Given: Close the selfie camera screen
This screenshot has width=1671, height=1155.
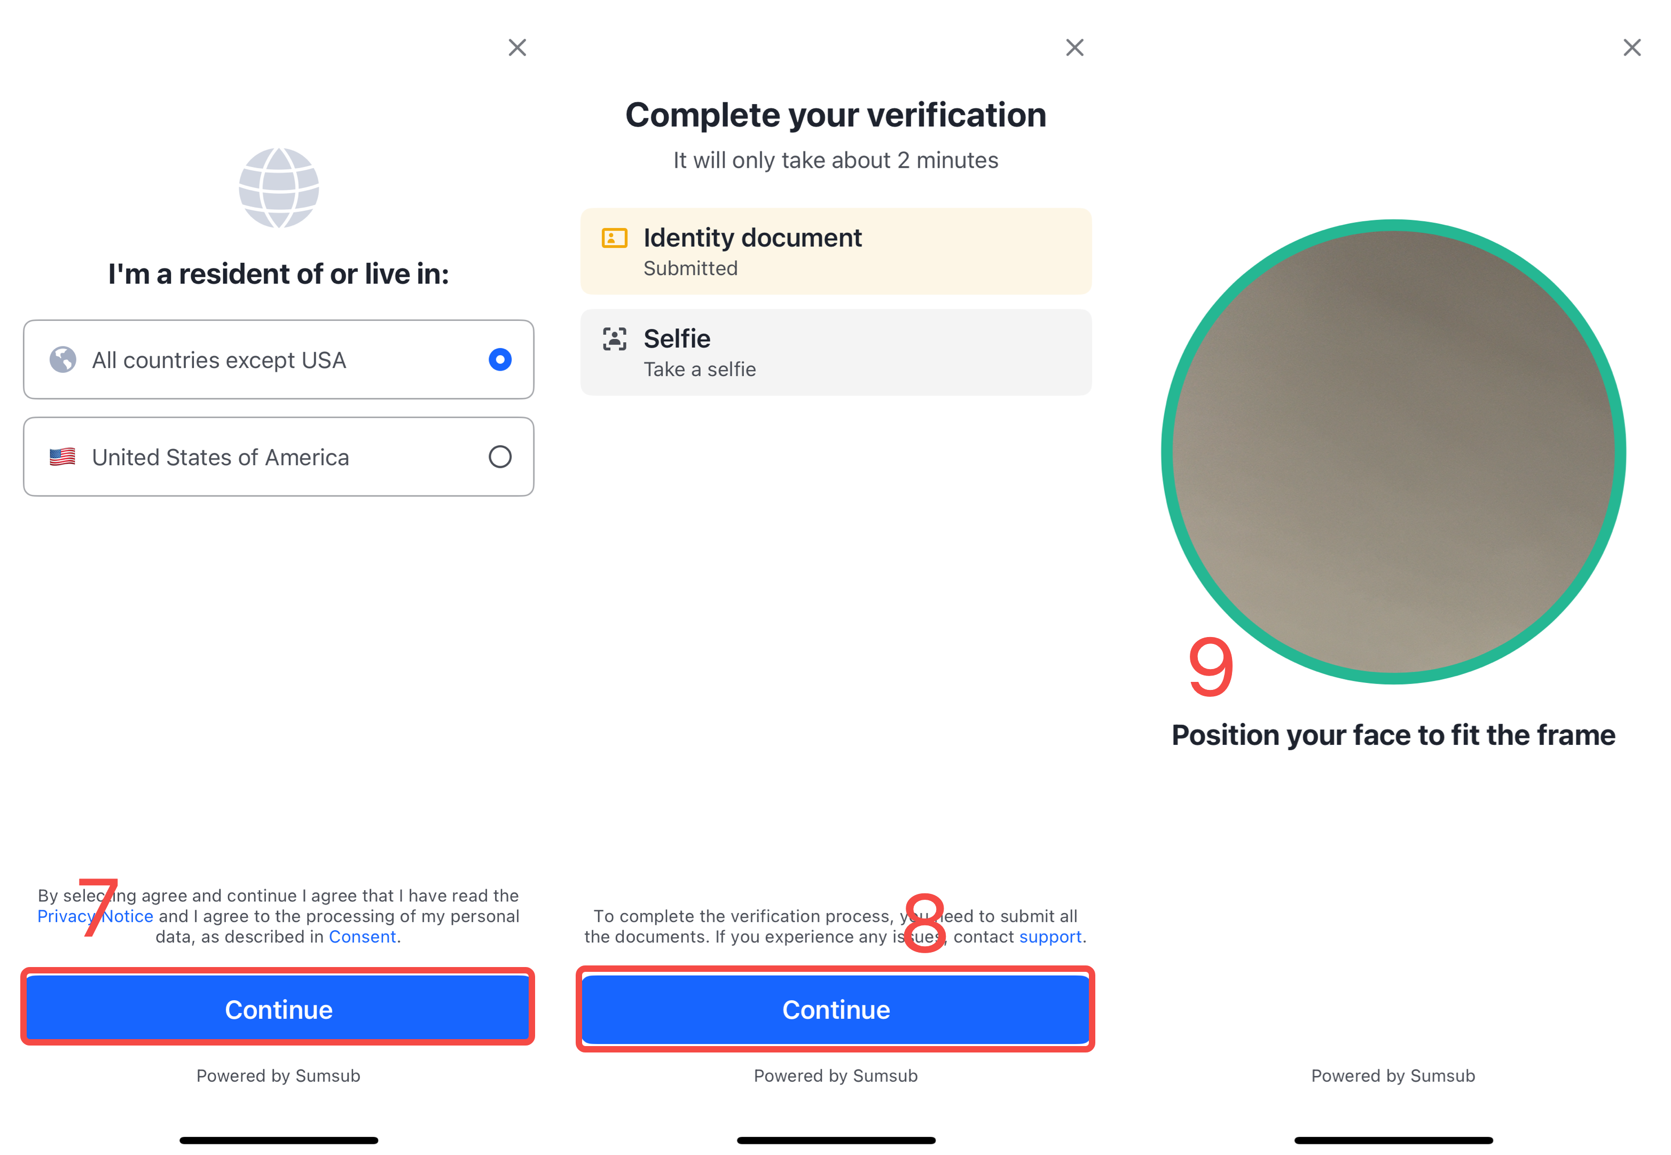Looking at the screenshot, I should point(1631,48).
